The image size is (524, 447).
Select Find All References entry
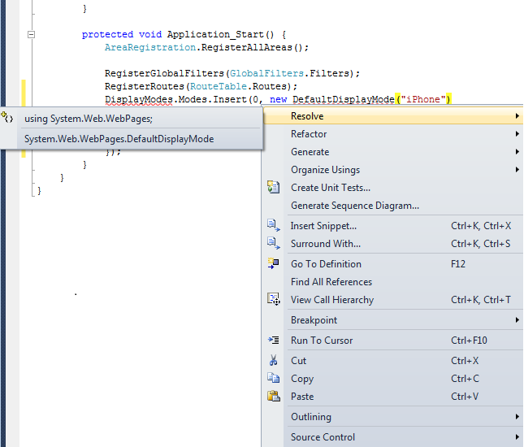pyautogui.click(x=393, y=282)
